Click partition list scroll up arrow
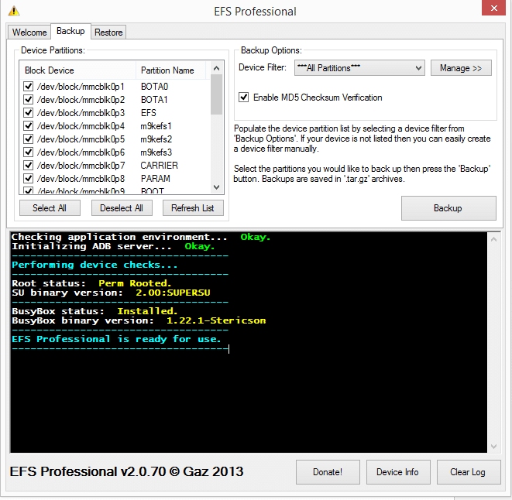 pos(216,68)
